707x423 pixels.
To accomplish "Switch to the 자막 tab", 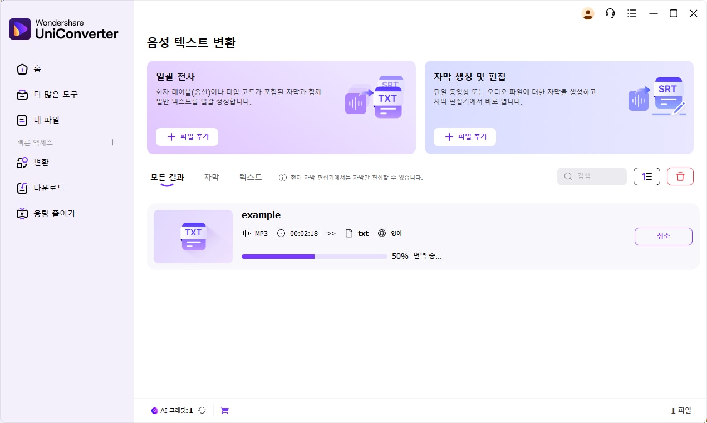I will [x=212, y=177].
